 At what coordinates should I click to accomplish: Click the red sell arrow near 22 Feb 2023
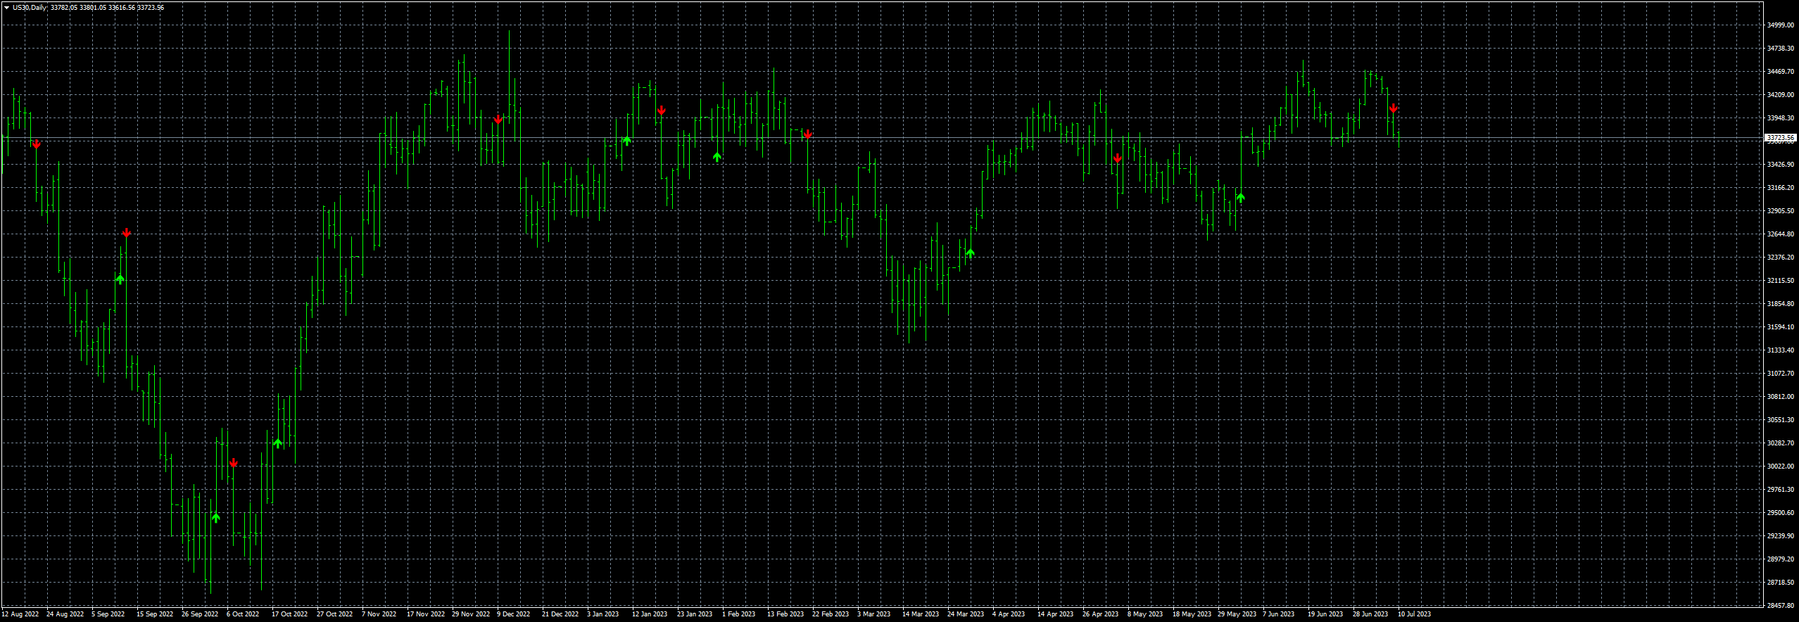click(x=808, y=134)
